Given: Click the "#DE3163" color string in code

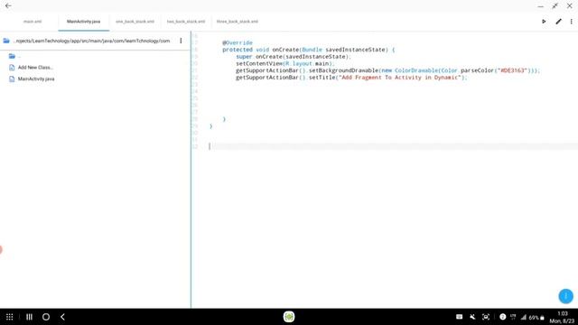Looking at the screenshot, I should 512,70.
